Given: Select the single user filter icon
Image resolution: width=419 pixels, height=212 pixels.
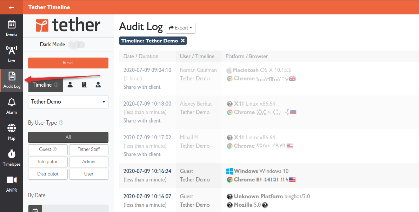Looking at the screenshot, I should pos(69,85).
